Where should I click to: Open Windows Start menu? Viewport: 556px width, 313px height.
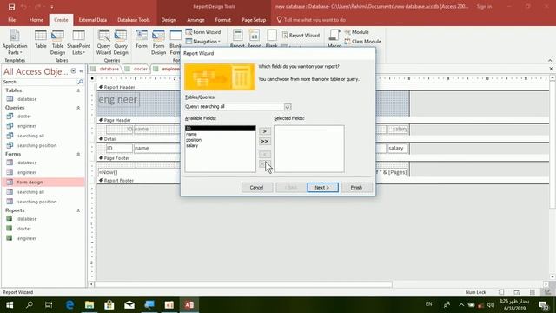coord(10,305)
